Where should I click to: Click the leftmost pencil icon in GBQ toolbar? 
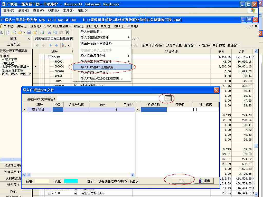[x=1, y=32]
